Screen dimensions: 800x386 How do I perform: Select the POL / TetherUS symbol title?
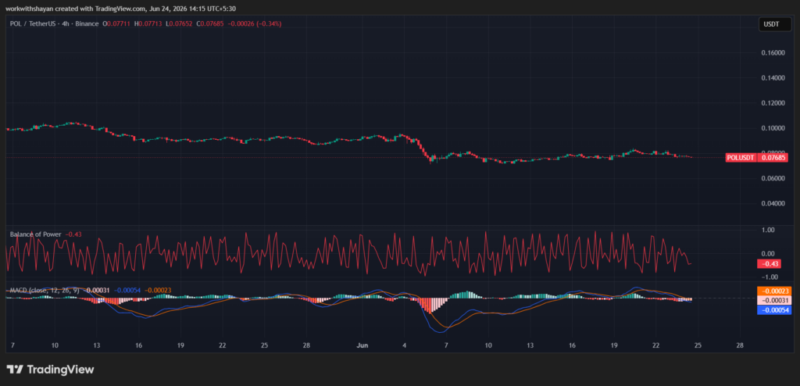pos(54,24)
